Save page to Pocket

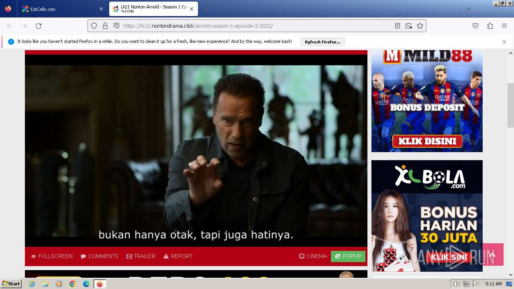click(x=475, y=26)
